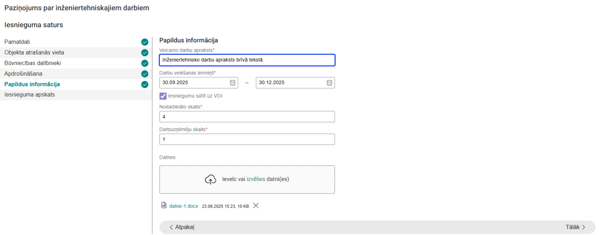Viewport: 599px width, 235px height.
Task: Click the checkmark icon next to Apdrošināšana
Action: click(145, 74)
